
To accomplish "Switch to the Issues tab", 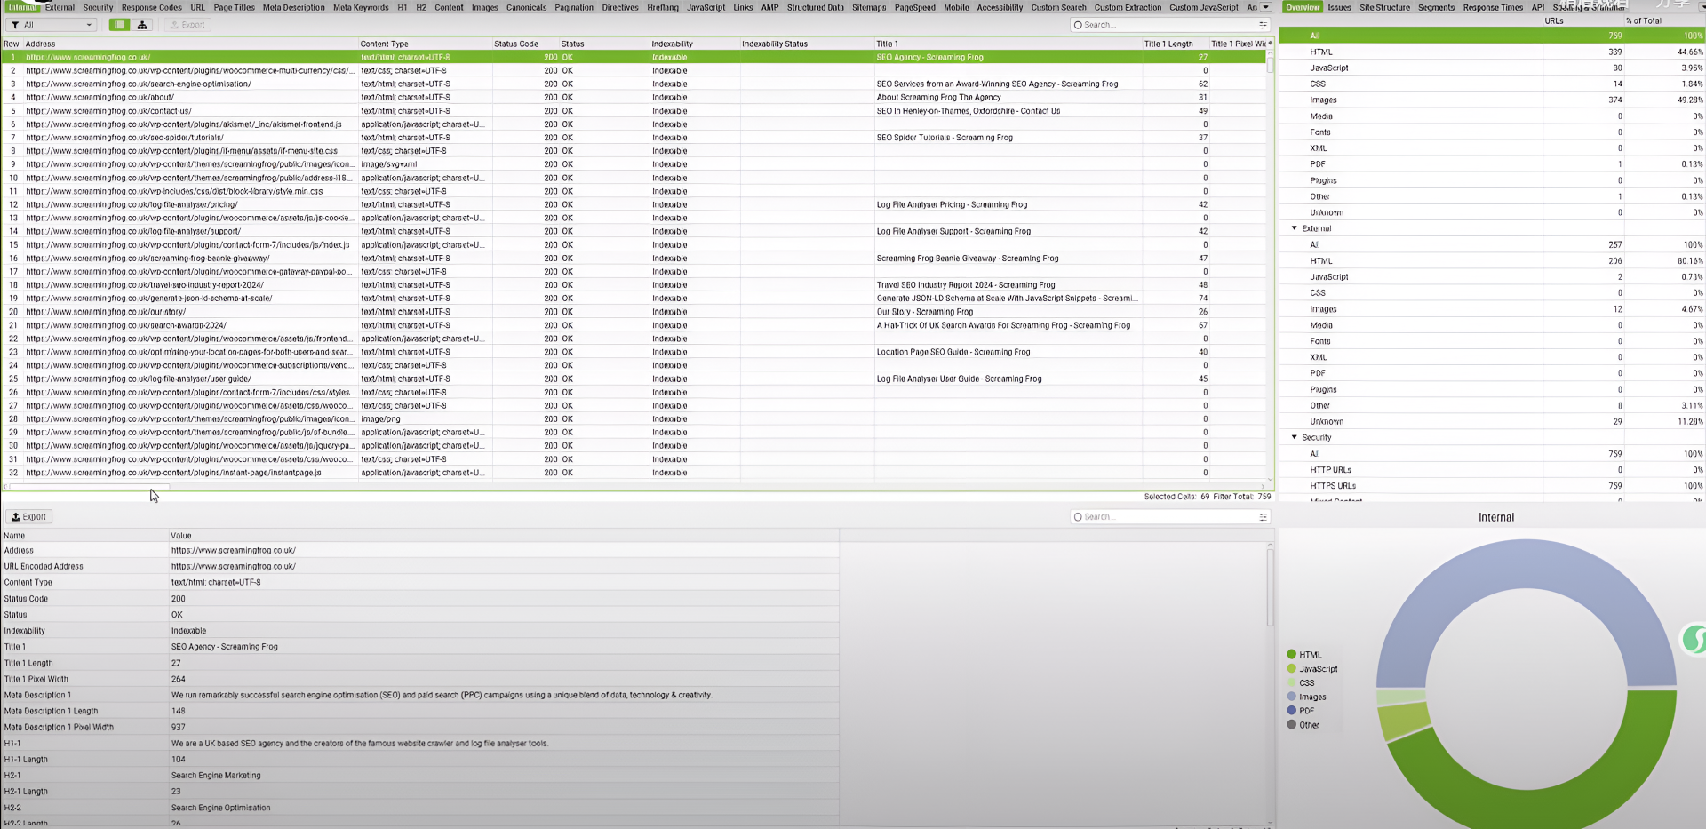I will coord(1339,7).
